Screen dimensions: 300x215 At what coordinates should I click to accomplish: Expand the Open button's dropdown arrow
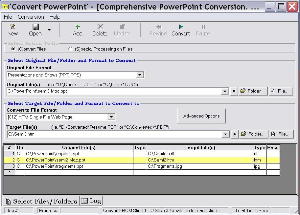(x=49, y=30)
